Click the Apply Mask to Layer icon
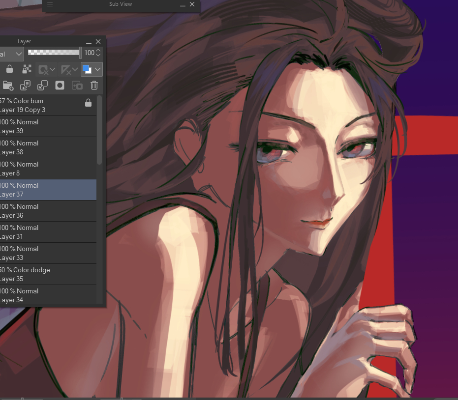The width and height of the screenshot is (458, 400). (77, 86)
